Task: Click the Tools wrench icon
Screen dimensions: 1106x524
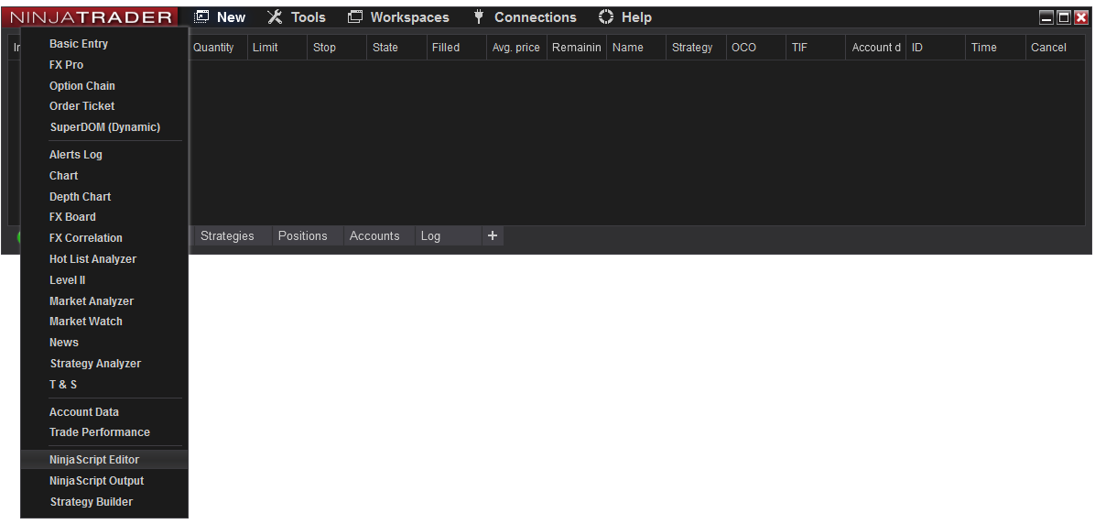Action: tap(275, 17)
